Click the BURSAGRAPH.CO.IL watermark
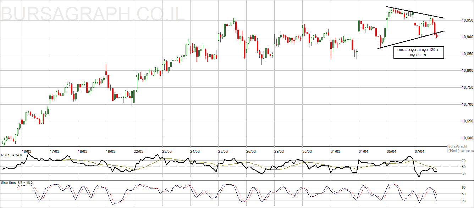 [x=94, y=13]
